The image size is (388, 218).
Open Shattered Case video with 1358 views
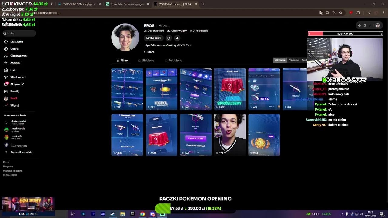[x=127, y=135]
